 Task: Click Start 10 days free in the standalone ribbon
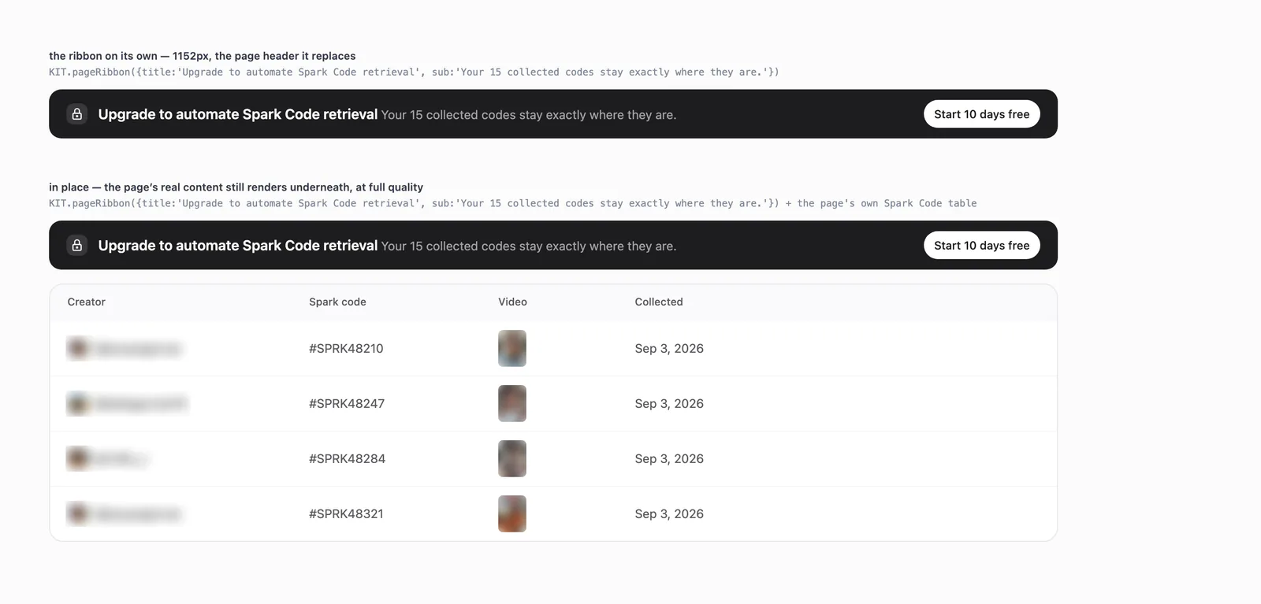(981, 114)
